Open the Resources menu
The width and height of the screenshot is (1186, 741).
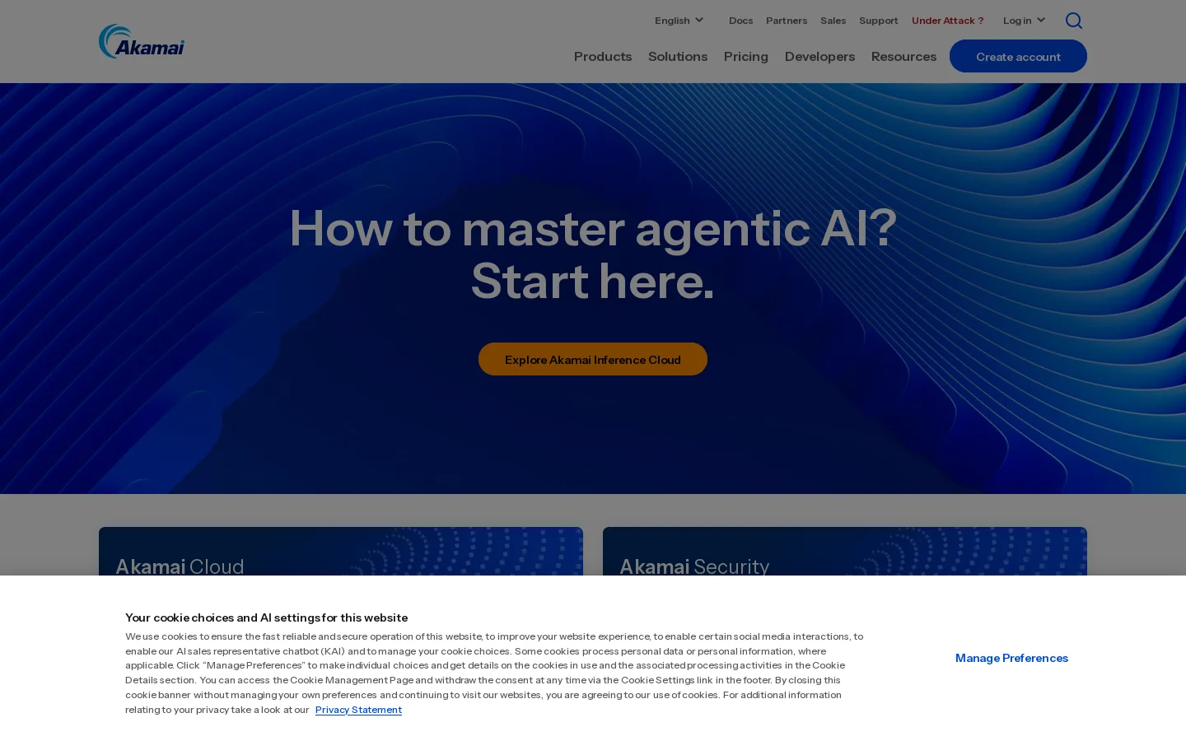(904, 56)
